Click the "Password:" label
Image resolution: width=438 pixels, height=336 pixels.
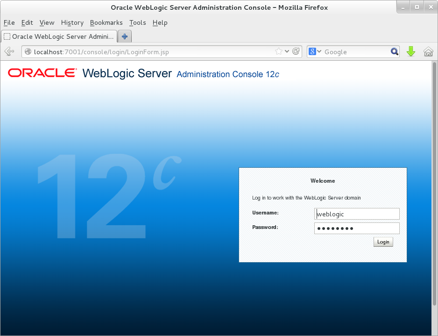coord(265,227)
